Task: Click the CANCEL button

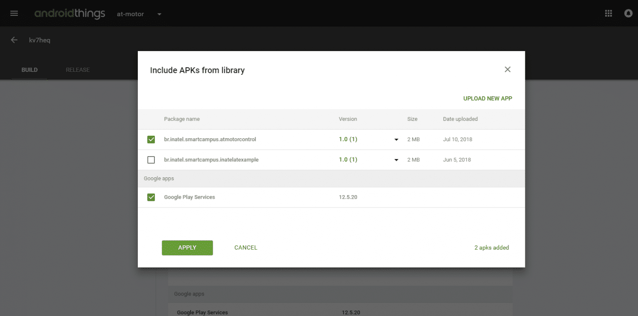Action: (246, 248)
